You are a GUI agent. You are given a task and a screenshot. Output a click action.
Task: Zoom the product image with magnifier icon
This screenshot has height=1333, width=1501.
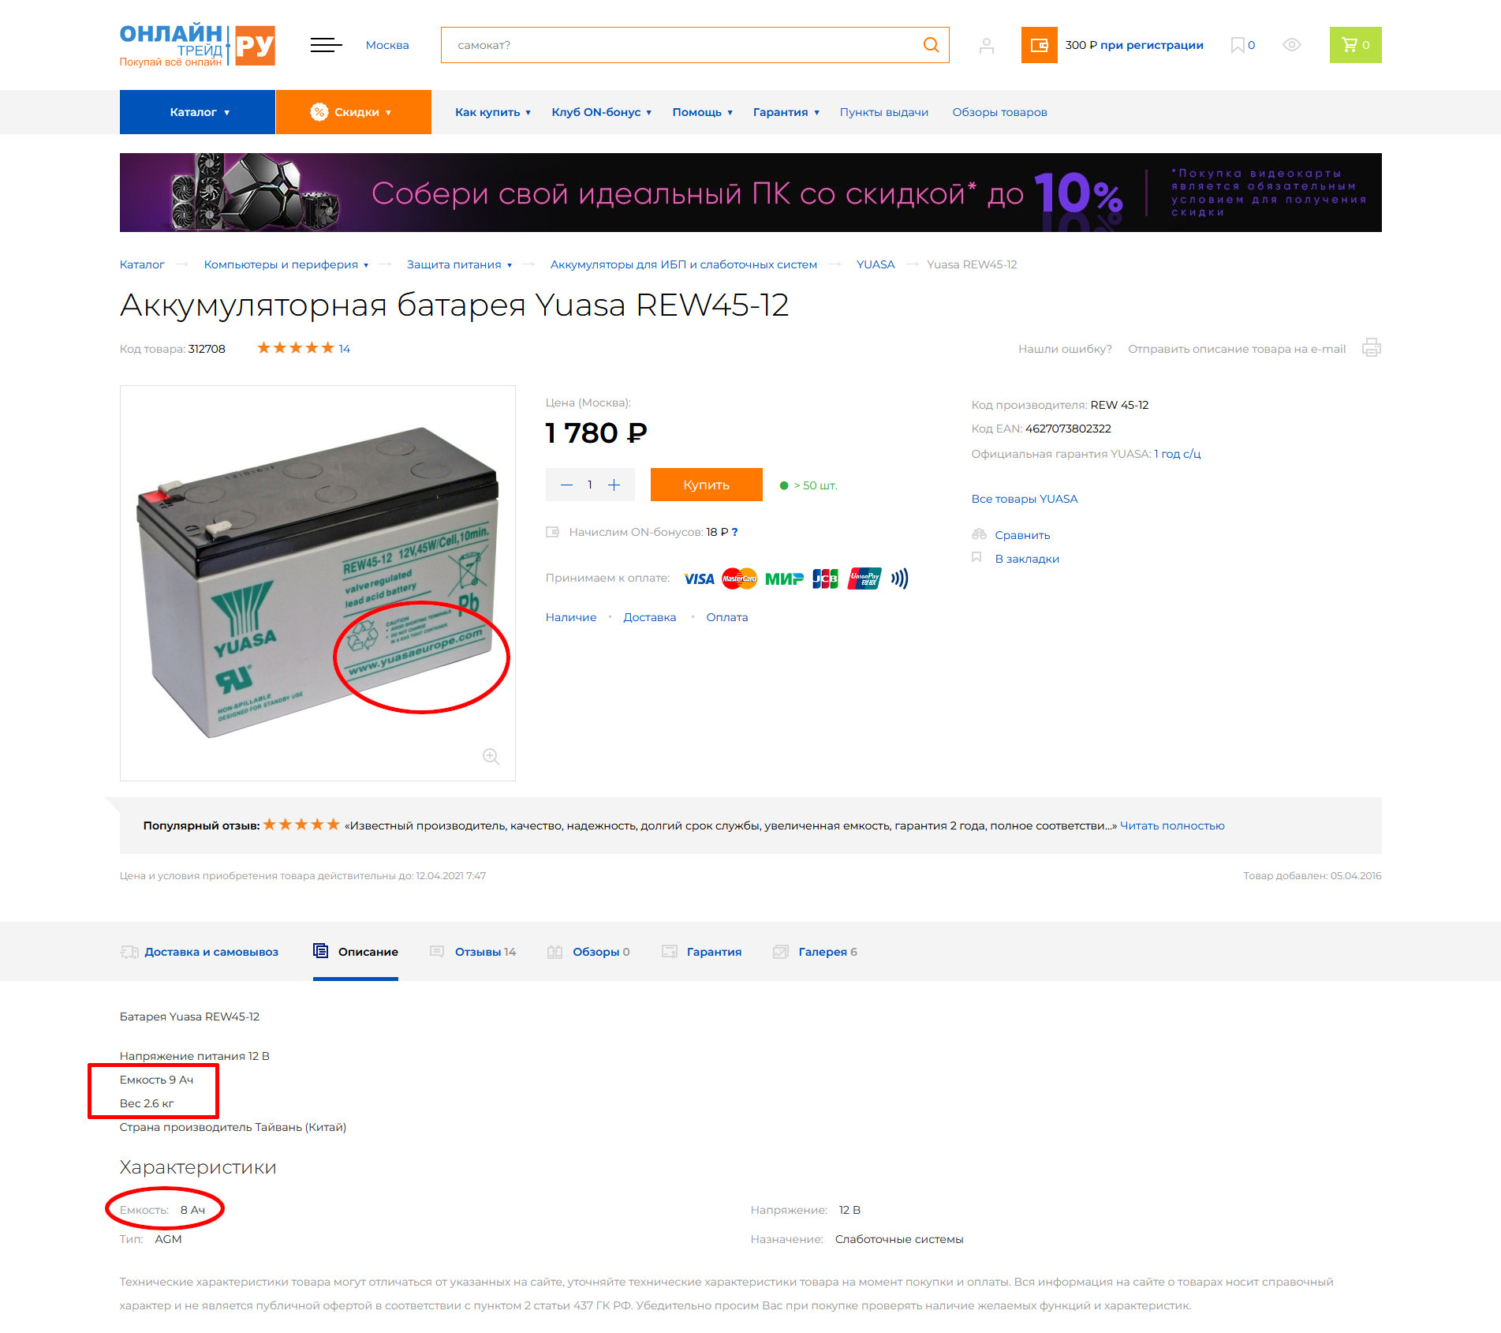(491, 756)
